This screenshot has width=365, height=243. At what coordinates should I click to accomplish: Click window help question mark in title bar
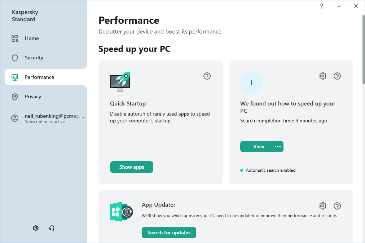point(321,6)
